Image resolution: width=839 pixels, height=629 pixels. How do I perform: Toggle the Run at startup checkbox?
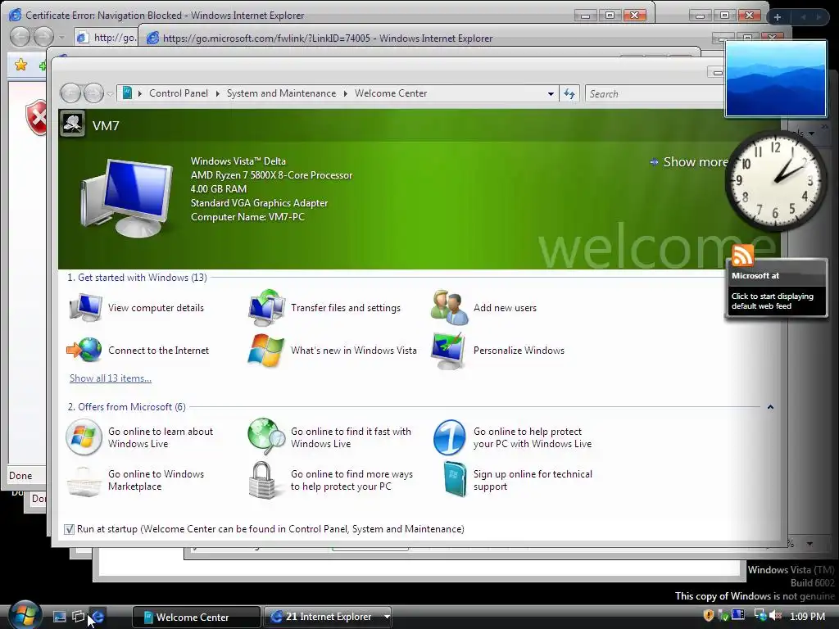69,530
